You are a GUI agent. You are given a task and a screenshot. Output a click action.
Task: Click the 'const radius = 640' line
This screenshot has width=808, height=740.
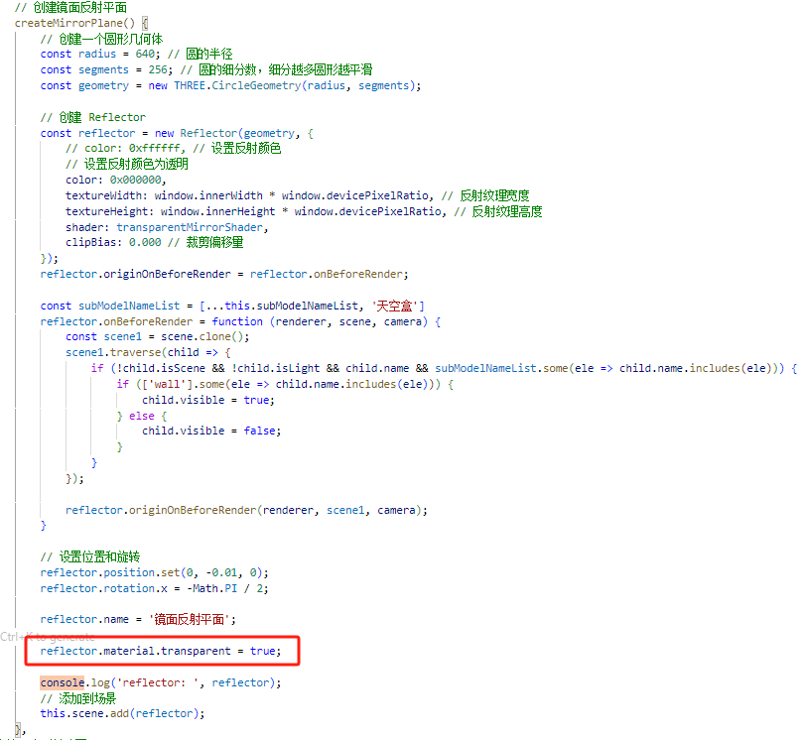136,55
